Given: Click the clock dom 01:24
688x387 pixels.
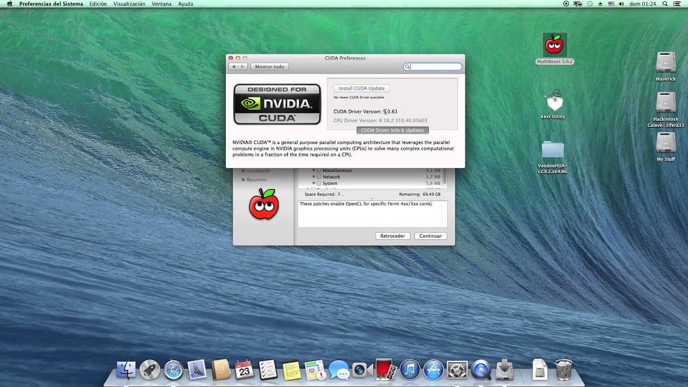Looking at the screenshot, I should click(643, 4).
